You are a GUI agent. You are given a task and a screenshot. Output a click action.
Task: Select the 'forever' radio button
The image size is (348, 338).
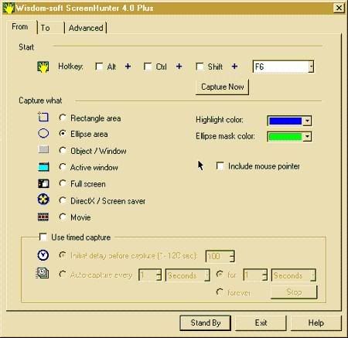(x=220, y=292)
